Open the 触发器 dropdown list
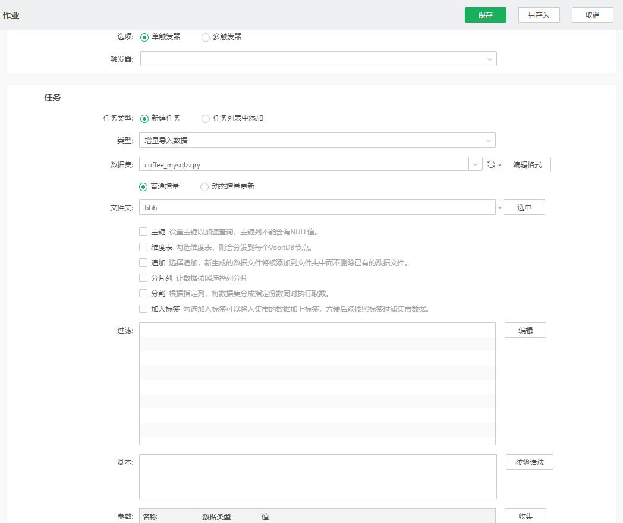Viewport: 623px width, 523px height. point(490,59)
